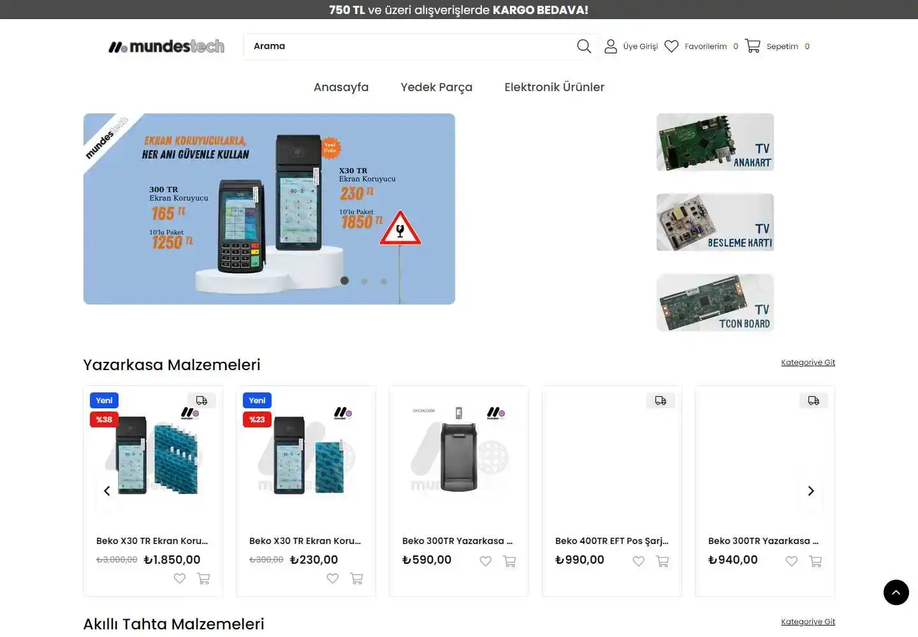
Task: Favorite the Beko 400TR EFT Pos product
Action: click(x=639, y=561)
